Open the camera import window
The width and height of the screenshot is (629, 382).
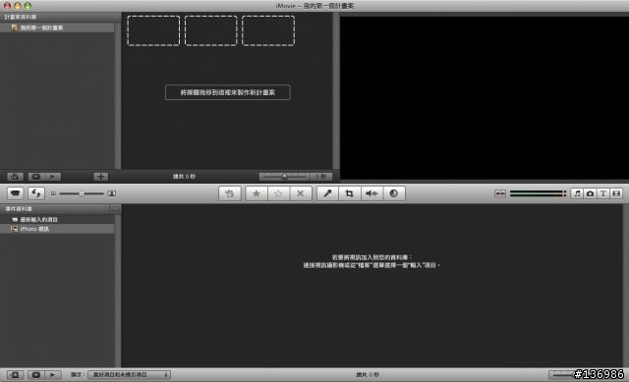point(16,193)
